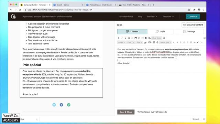This screenshot has height=124, width=220.
Task: Open the background color picker
Action: click(150, 42)
